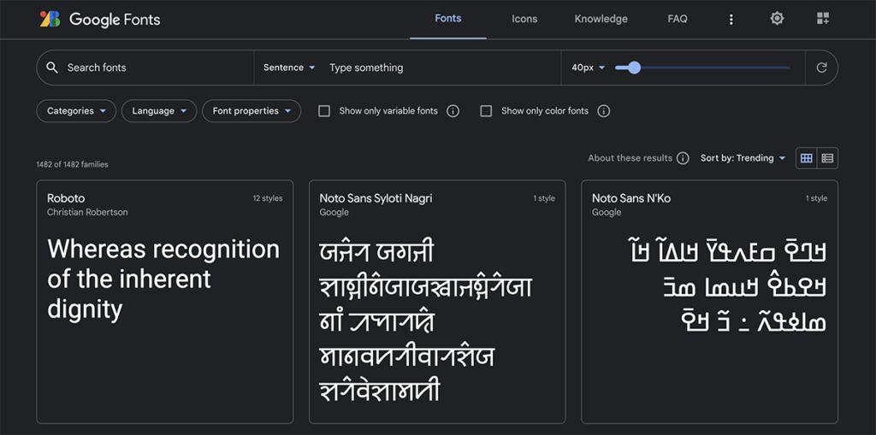Expand the Categories filter dropdown
876x435 pixels.
point(76,111)
